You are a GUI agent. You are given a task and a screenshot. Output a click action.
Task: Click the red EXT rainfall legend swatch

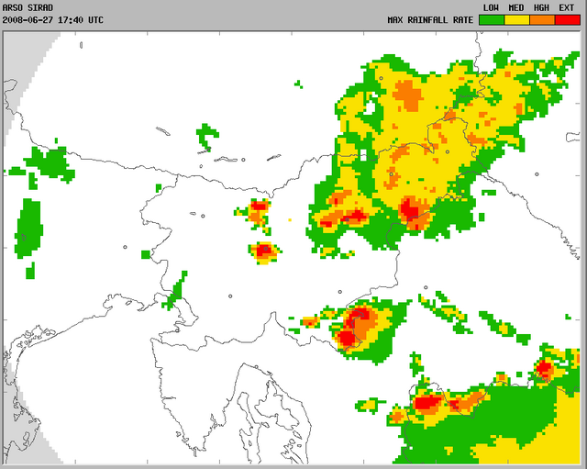click(x=568, y=20)
